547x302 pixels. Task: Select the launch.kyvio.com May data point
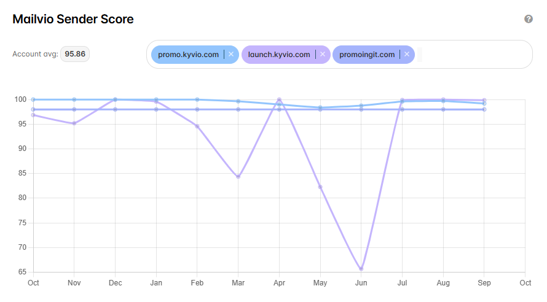click(320, 187)
